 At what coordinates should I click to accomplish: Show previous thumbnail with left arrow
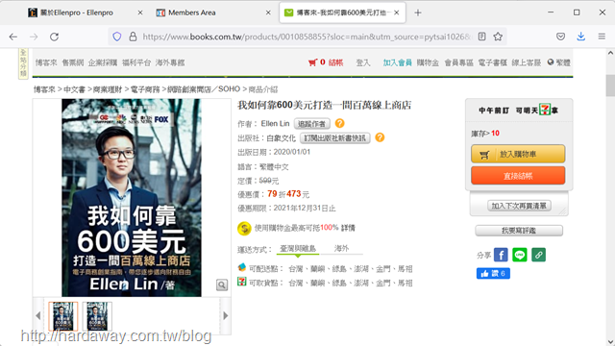pyautogui.click(x=38, y=316)
